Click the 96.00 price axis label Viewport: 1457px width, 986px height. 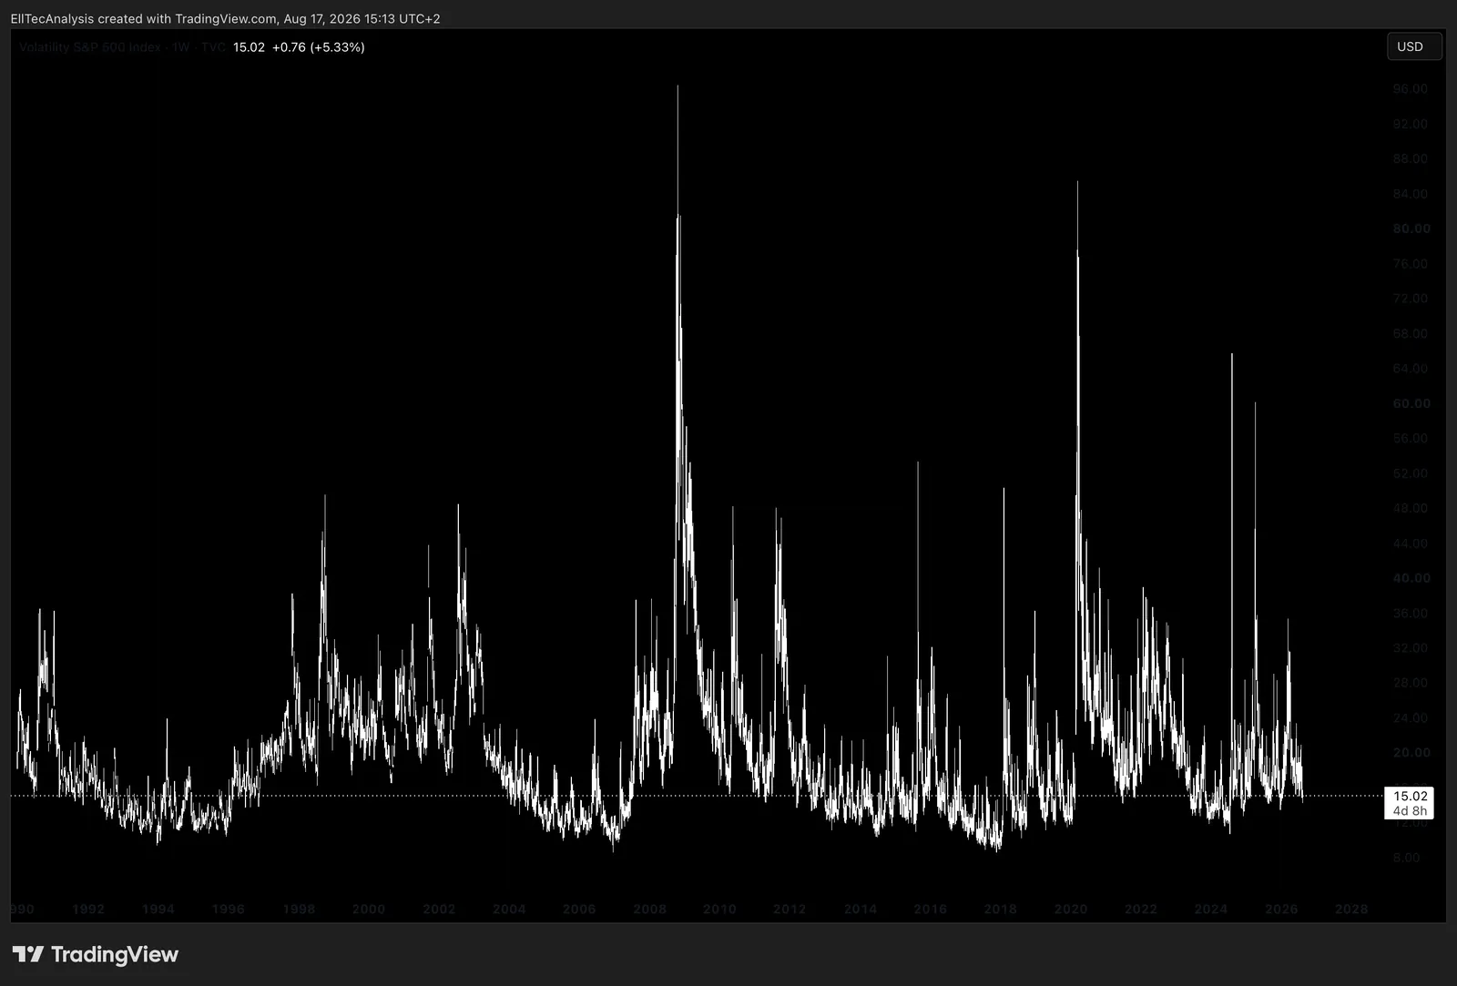point(1410,89)
